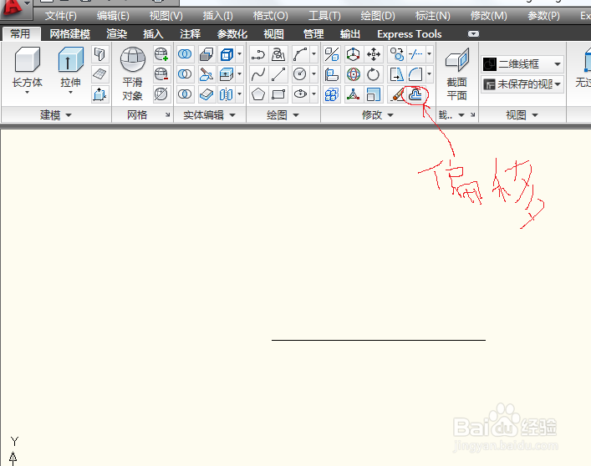Open the dropdown arrow beside the Circle tool

pyautogui.click(x=313, y=74)
